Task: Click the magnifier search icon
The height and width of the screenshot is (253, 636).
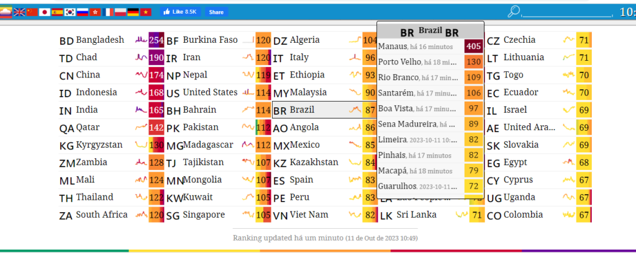Action: [x=514, y=11]
